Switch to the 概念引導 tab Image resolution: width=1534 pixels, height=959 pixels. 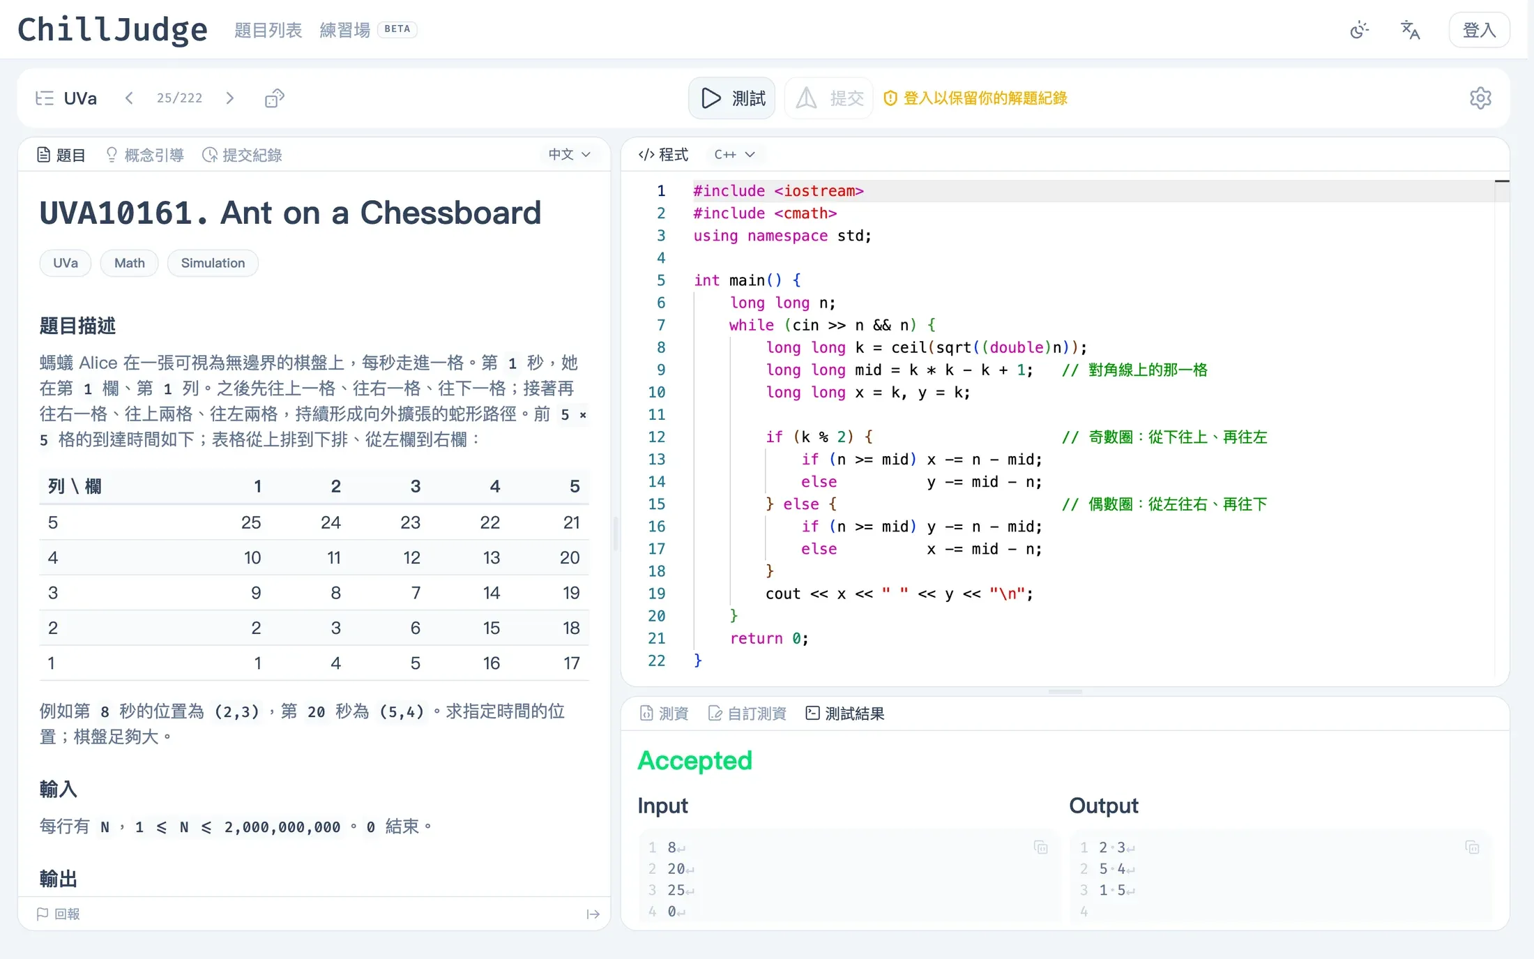pyautogui.click(x=144, y=155)
